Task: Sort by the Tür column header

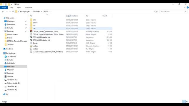Action: pyautogui.click(x=87, y=16)
